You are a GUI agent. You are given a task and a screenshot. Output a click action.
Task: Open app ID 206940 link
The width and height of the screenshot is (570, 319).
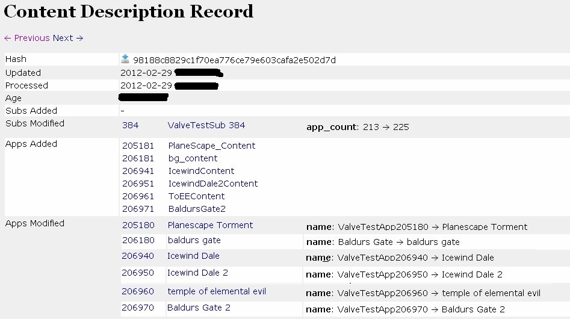[x=138, y=256]
